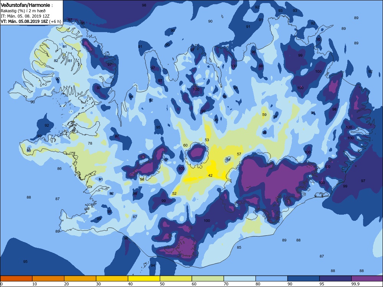Click the humidity value 57 on the map

239,154
